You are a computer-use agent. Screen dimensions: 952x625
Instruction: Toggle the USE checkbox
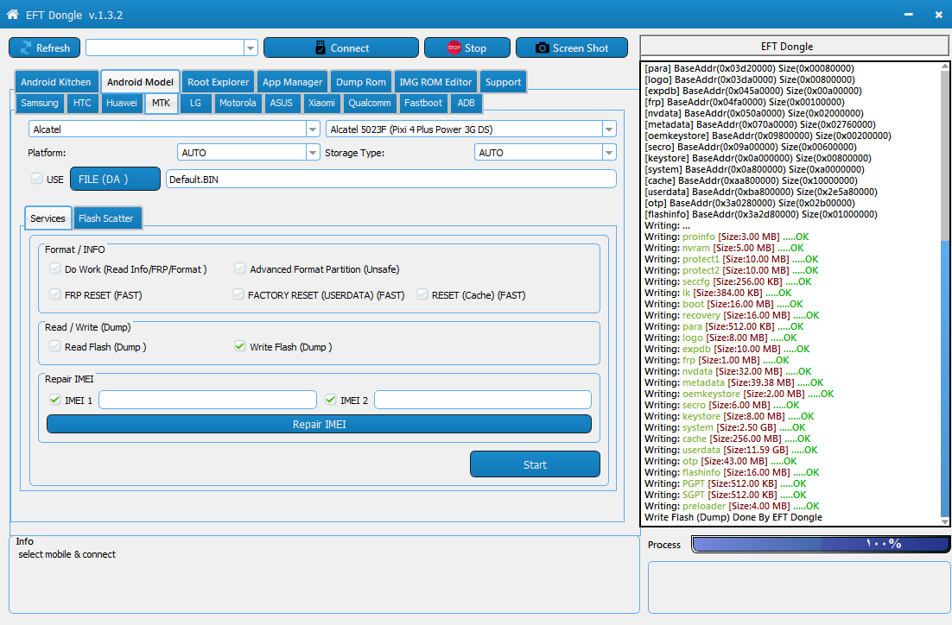pyautogui.click(x=37, y=179)
